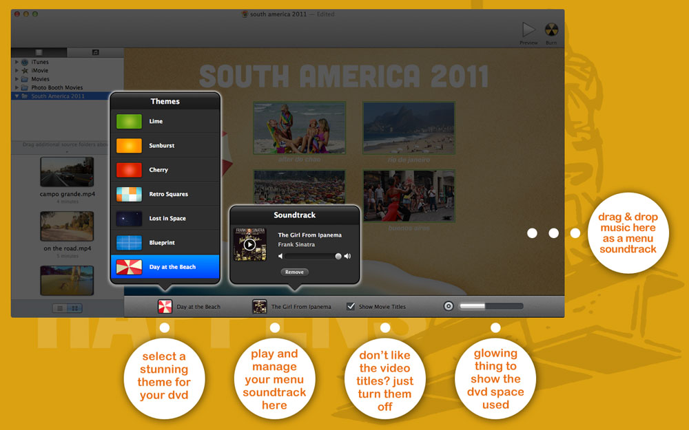Image resolution: width=689 pixels, height=430 pixels.
Task: Click the Preview play icon
Action: click(528, 30)
